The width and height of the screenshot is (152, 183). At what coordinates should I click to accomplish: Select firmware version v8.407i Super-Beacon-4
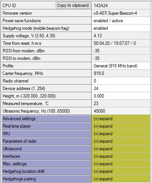pos(121,13)
